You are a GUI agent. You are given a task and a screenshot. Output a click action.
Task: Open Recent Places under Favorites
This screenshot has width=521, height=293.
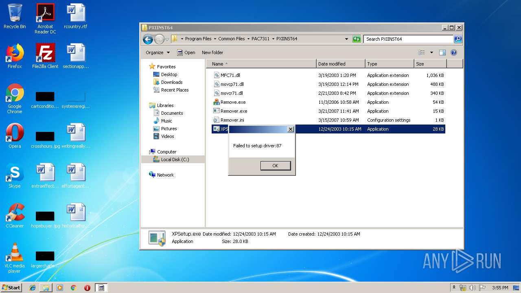coord(175,90)
